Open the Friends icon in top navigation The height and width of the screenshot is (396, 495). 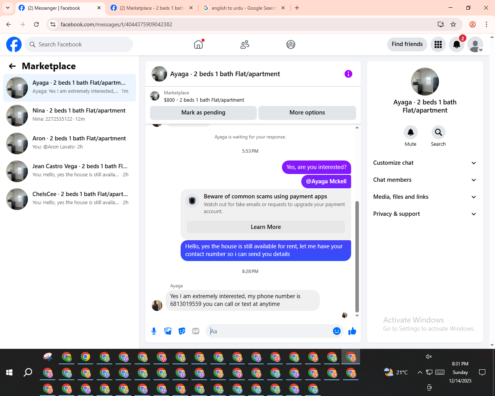[245, 44]
